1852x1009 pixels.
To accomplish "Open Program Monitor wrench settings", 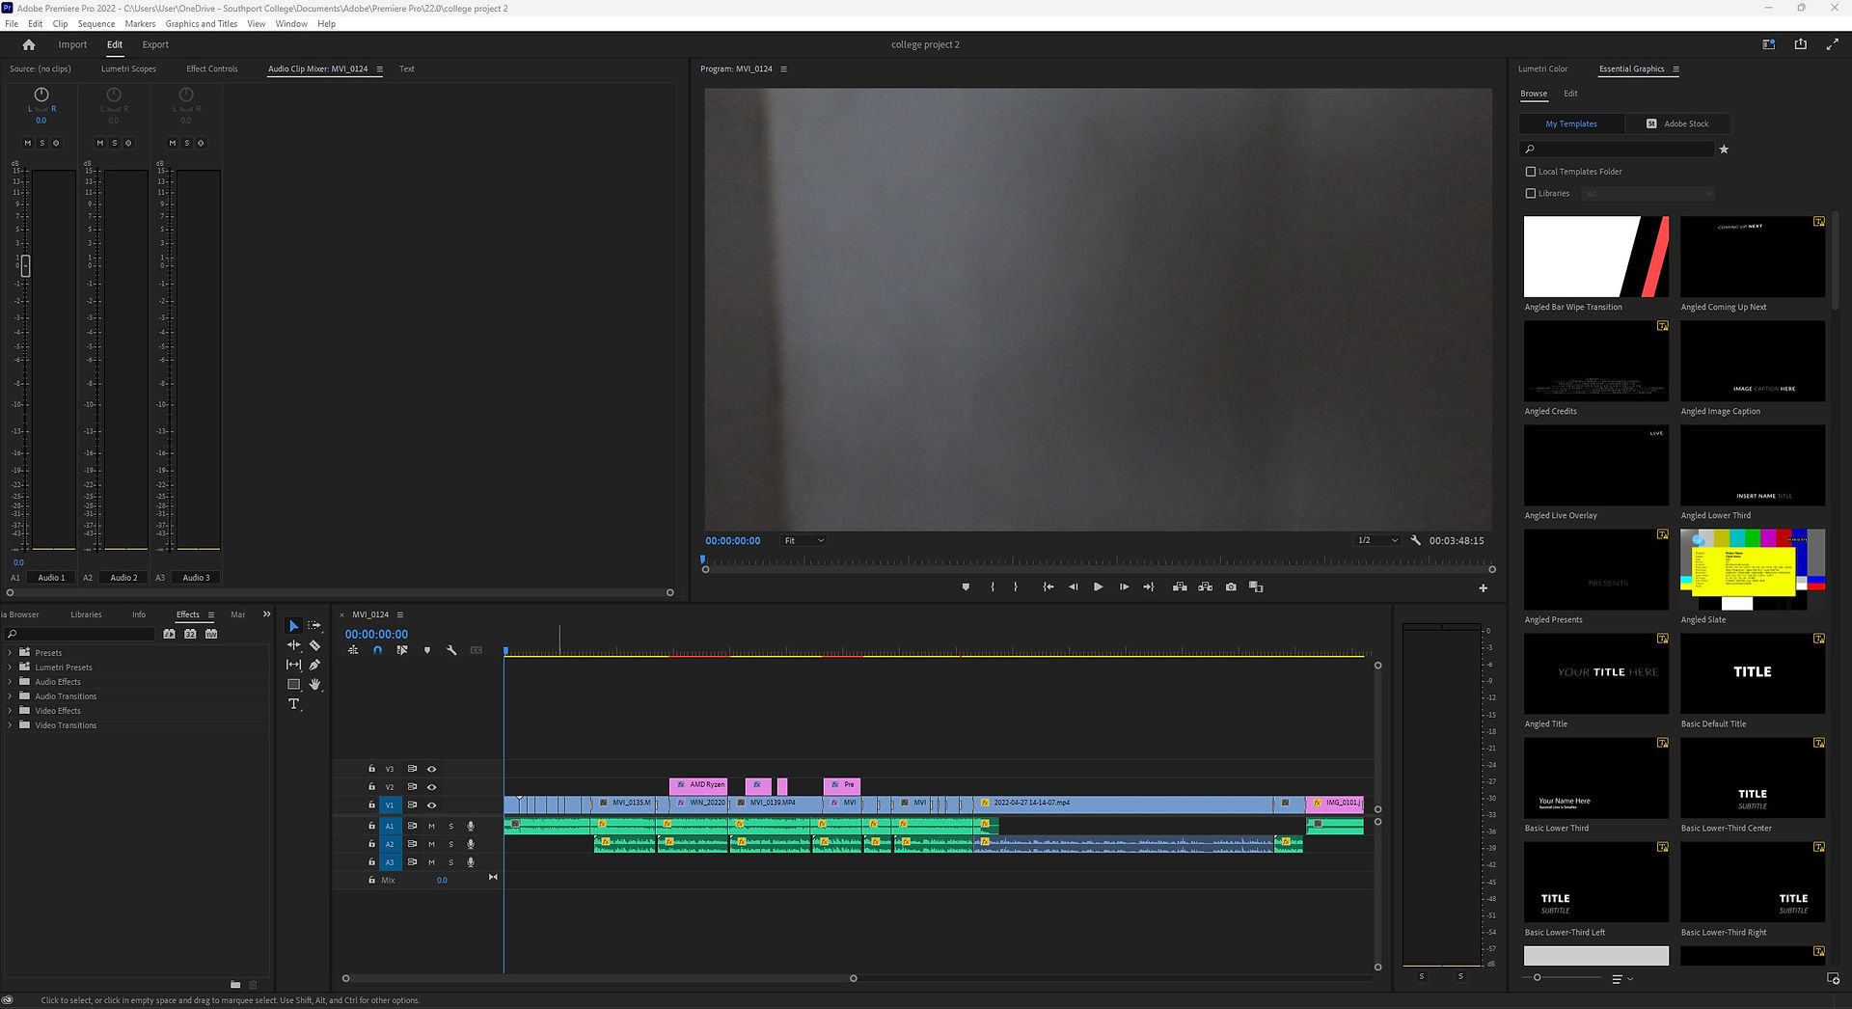I will pos(1416,540).
